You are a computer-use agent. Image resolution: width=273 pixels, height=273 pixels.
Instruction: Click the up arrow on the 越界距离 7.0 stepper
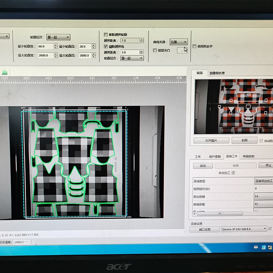click(141, 39)
